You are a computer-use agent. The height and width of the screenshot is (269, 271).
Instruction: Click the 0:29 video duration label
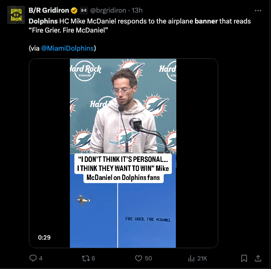44,237
